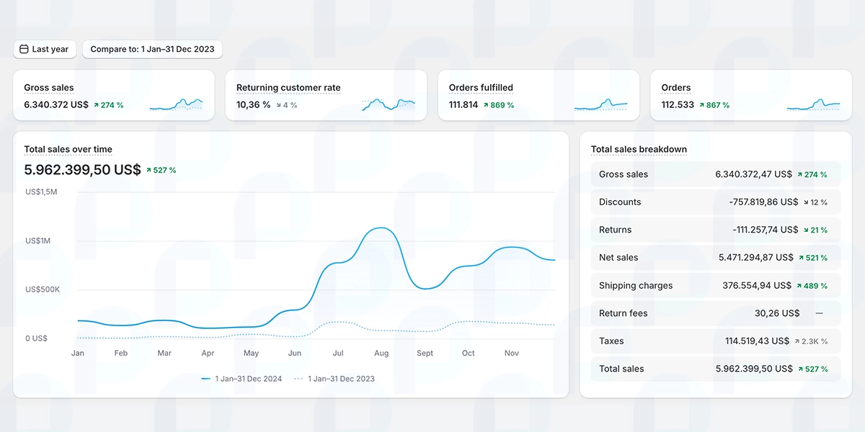Click the 6.340.372 US$ value in Gross sales card
Image resolution: width=865 pixels, height=432 pixels.
click(56, 105)
